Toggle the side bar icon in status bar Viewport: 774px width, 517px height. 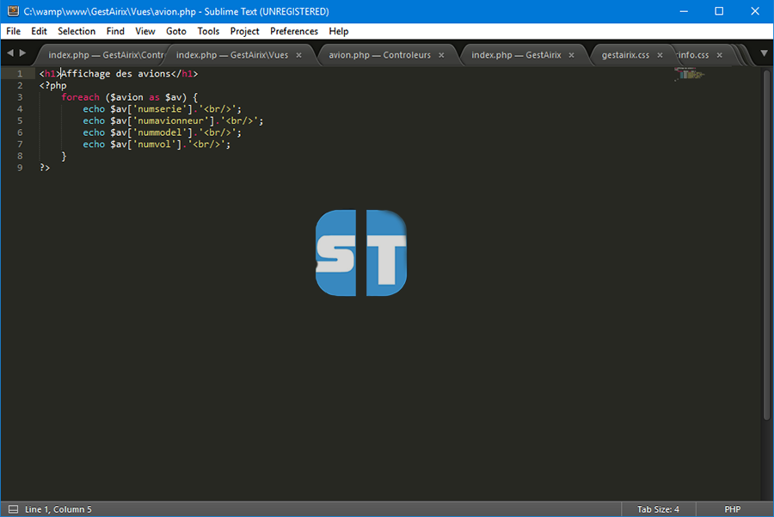point(11,509)
